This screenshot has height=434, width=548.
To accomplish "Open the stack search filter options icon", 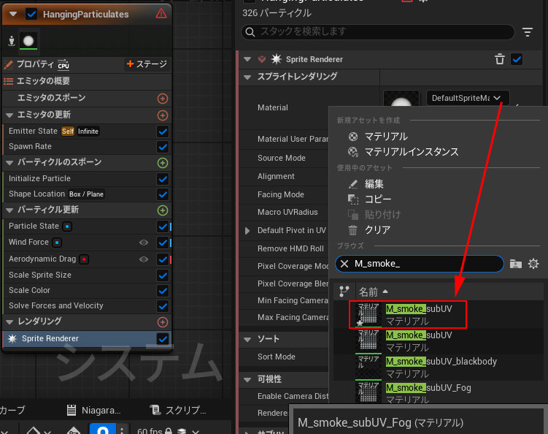I will click(x=528, y=32).
